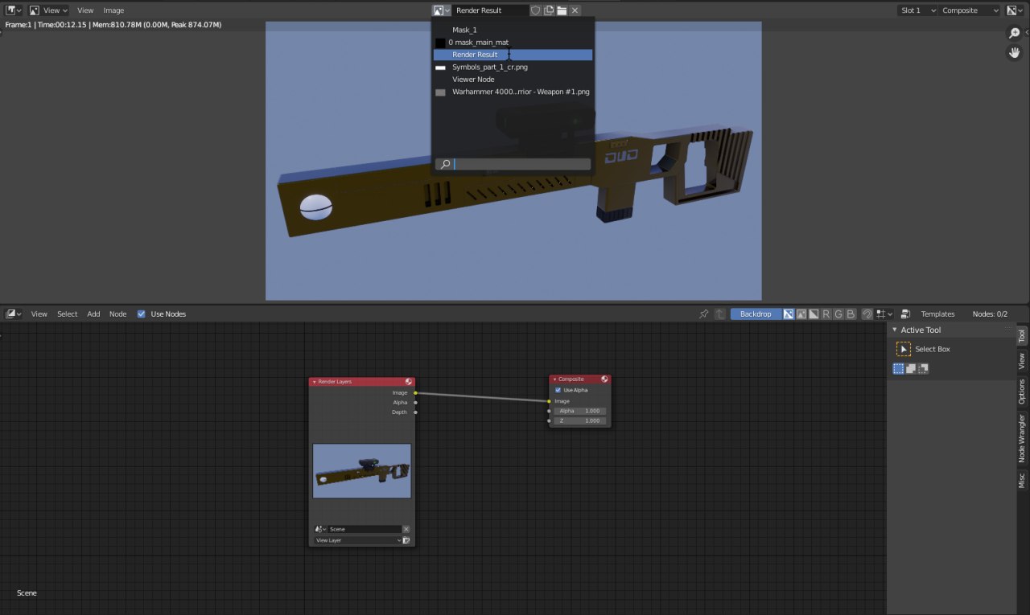Click the image list search field
The image size is (1030, 615).
tap(513, 164)
